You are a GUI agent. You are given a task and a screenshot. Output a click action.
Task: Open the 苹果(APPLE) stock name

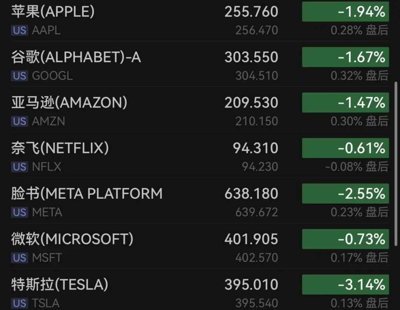[53, 12]
